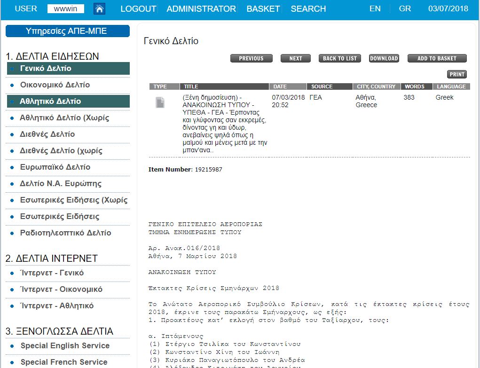Open Αθλητικό Δελτίο in sidebar
Viewport: 480px width, 368px height.
pos(50,102)
